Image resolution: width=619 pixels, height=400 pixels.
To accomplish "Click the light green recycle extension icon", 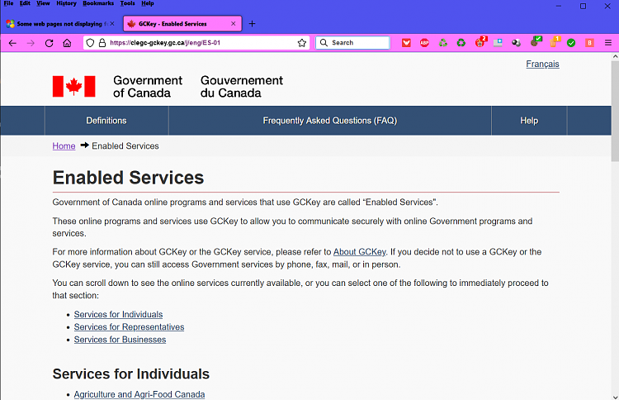I will (443, 43).
